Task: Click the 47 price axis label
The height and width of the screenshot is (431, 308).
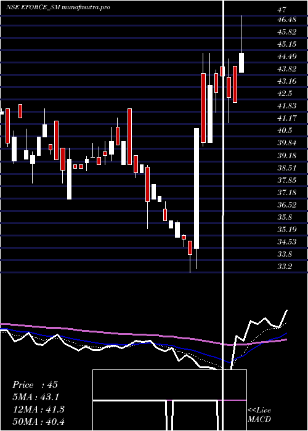Action: [x=282, y=10]
